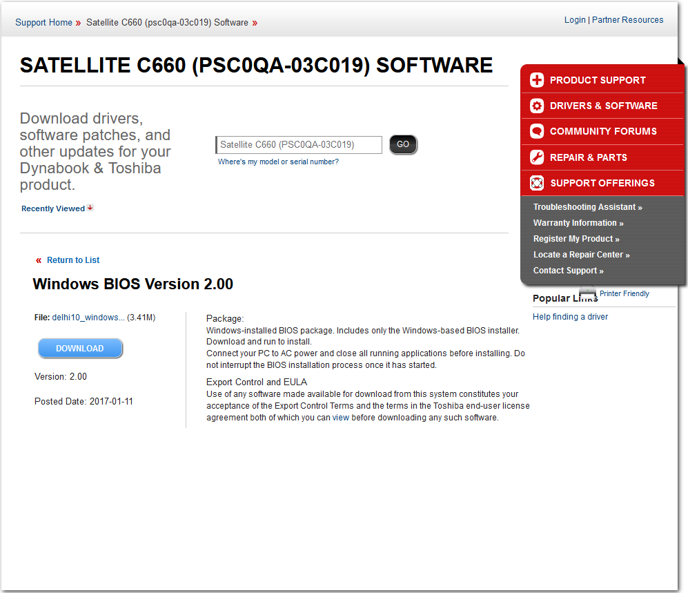The width and height of the screenshot is (688, 593).
Task: Go to Support Home breadcrumb
Action: click(44, 22)
